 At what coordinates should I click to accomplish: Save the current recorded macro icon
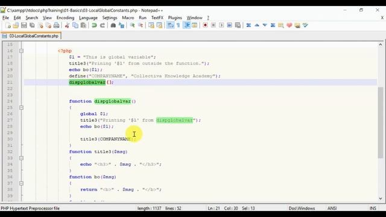[x=238, y=25]
